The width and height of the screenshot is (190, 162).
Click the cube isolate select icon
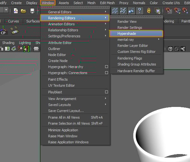[x=170, y=49]
